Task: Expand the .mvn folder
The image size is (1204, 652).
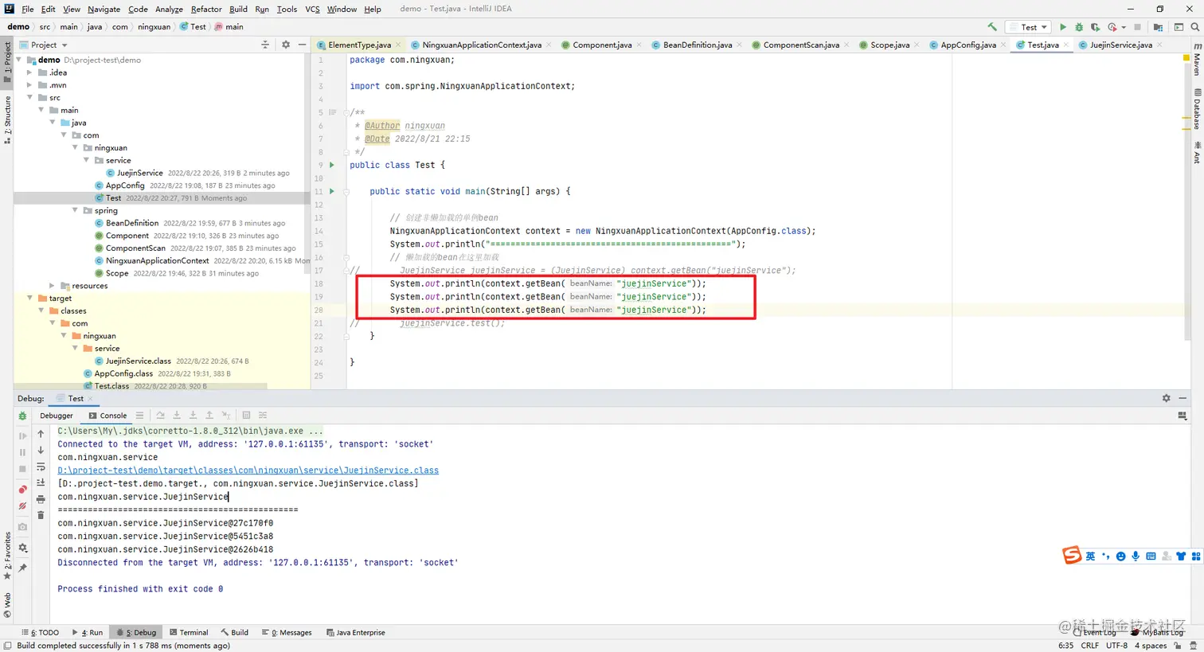Action: click(x=29, y=85)
